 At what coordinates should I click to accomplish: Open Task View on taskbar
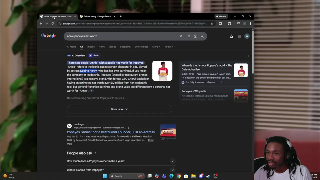[x=149, y=176]
